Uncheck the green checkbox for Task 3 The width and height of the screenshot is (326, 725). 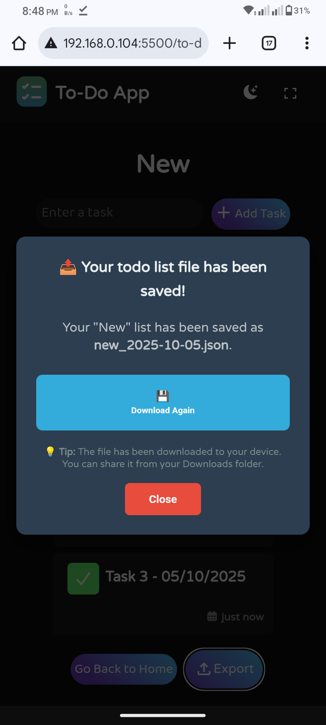pos(83,578)
